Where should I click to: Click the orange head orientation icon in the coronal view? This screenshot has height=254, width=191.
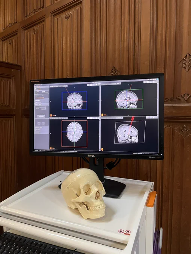tap(51, 115)
